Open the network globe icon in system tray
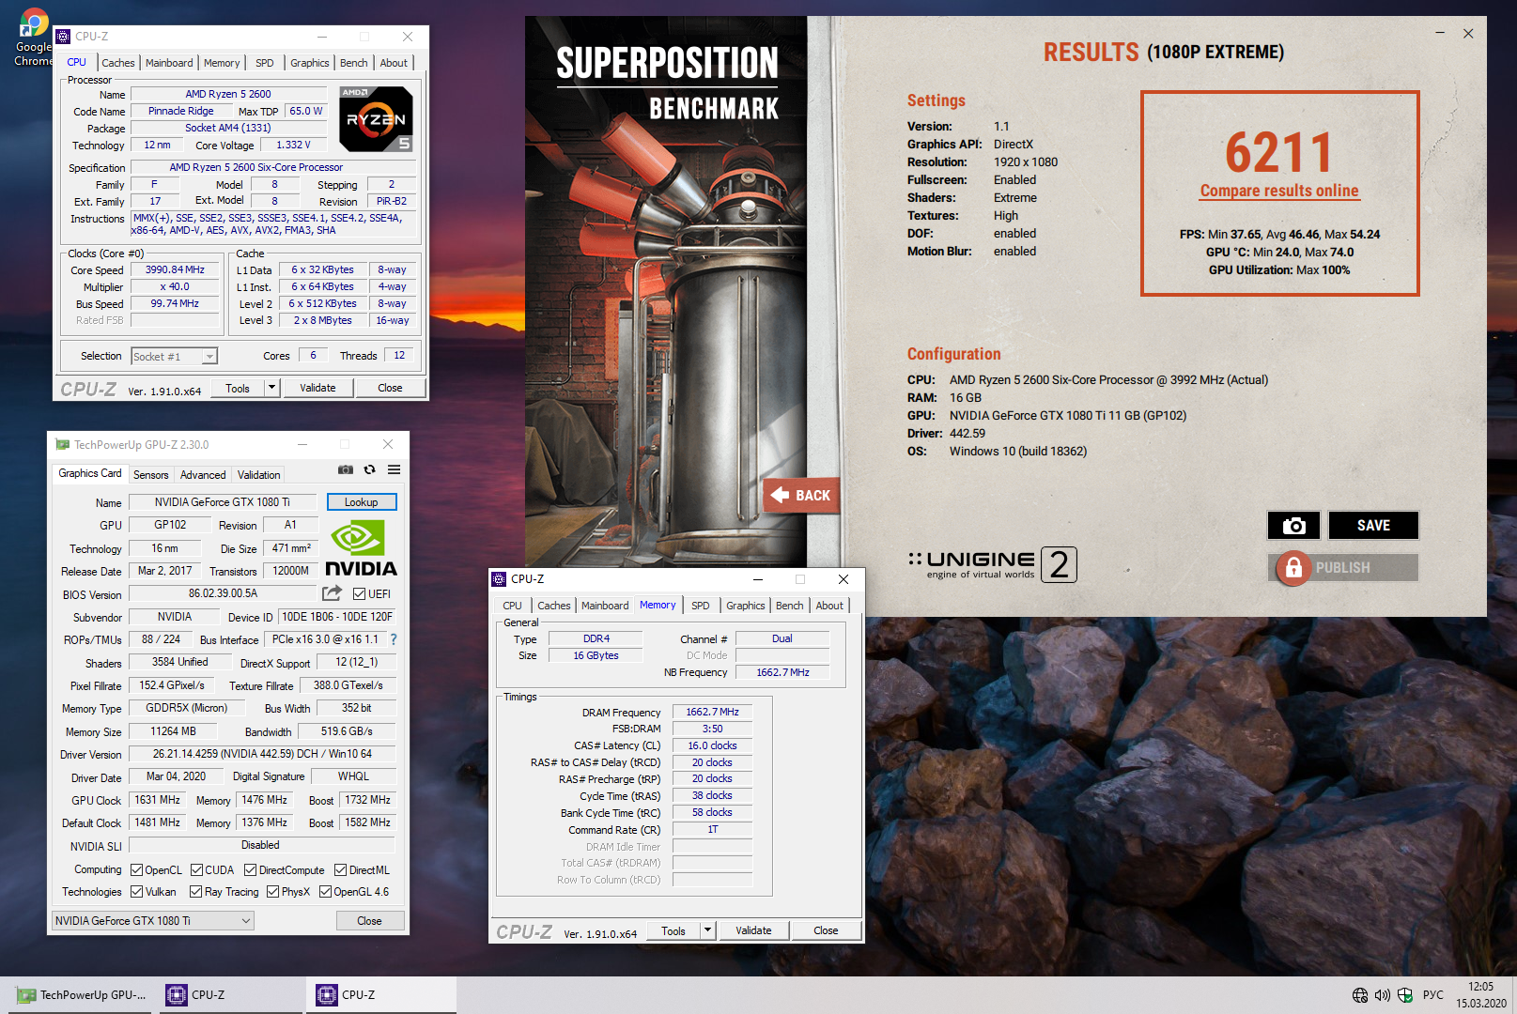The height and width of the screenshot is (1014, 1517). (1360, 995)
